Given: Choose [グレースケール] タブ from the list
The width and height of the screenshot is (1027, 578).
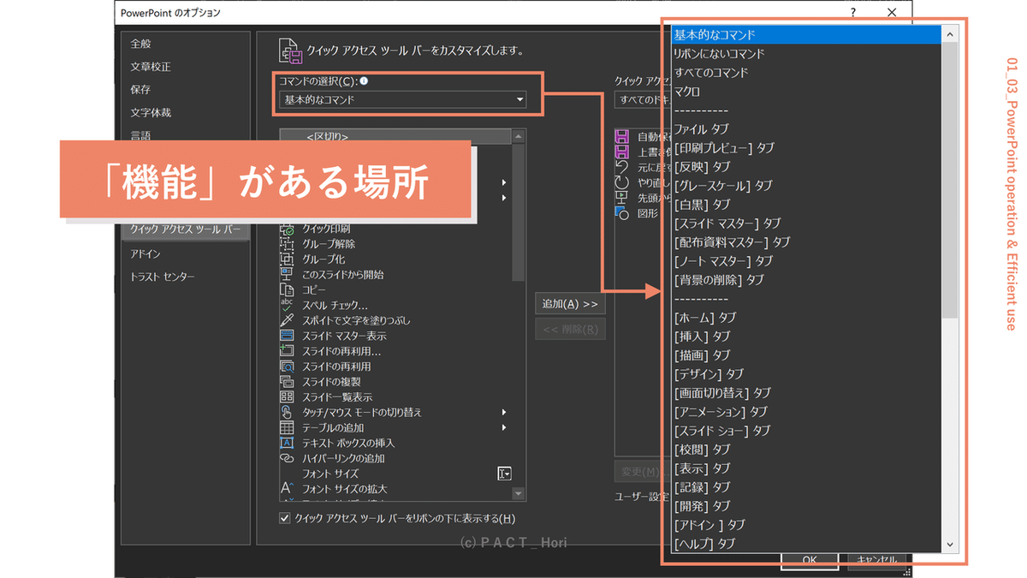Looking at the screenshot, I should click(x=805, y=186).
